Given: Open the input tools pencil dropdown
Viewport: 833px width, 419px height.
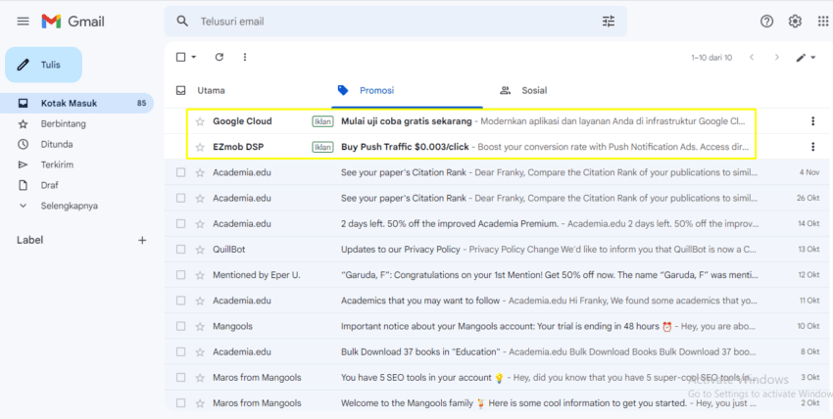Looking at the screenshot, I should tap(806, 58).
